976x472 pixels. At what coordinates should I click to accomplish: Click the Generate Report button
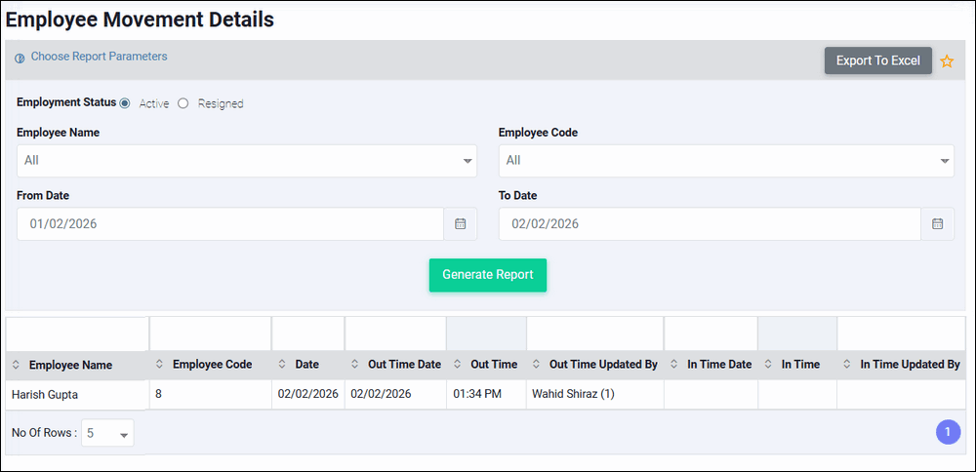[487, 275]
